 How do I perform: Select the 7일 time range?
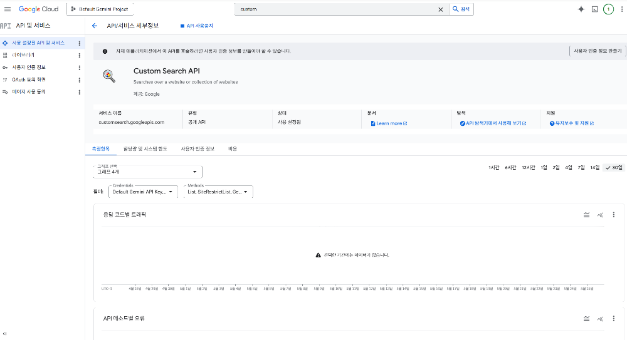(x=581, y=167)
